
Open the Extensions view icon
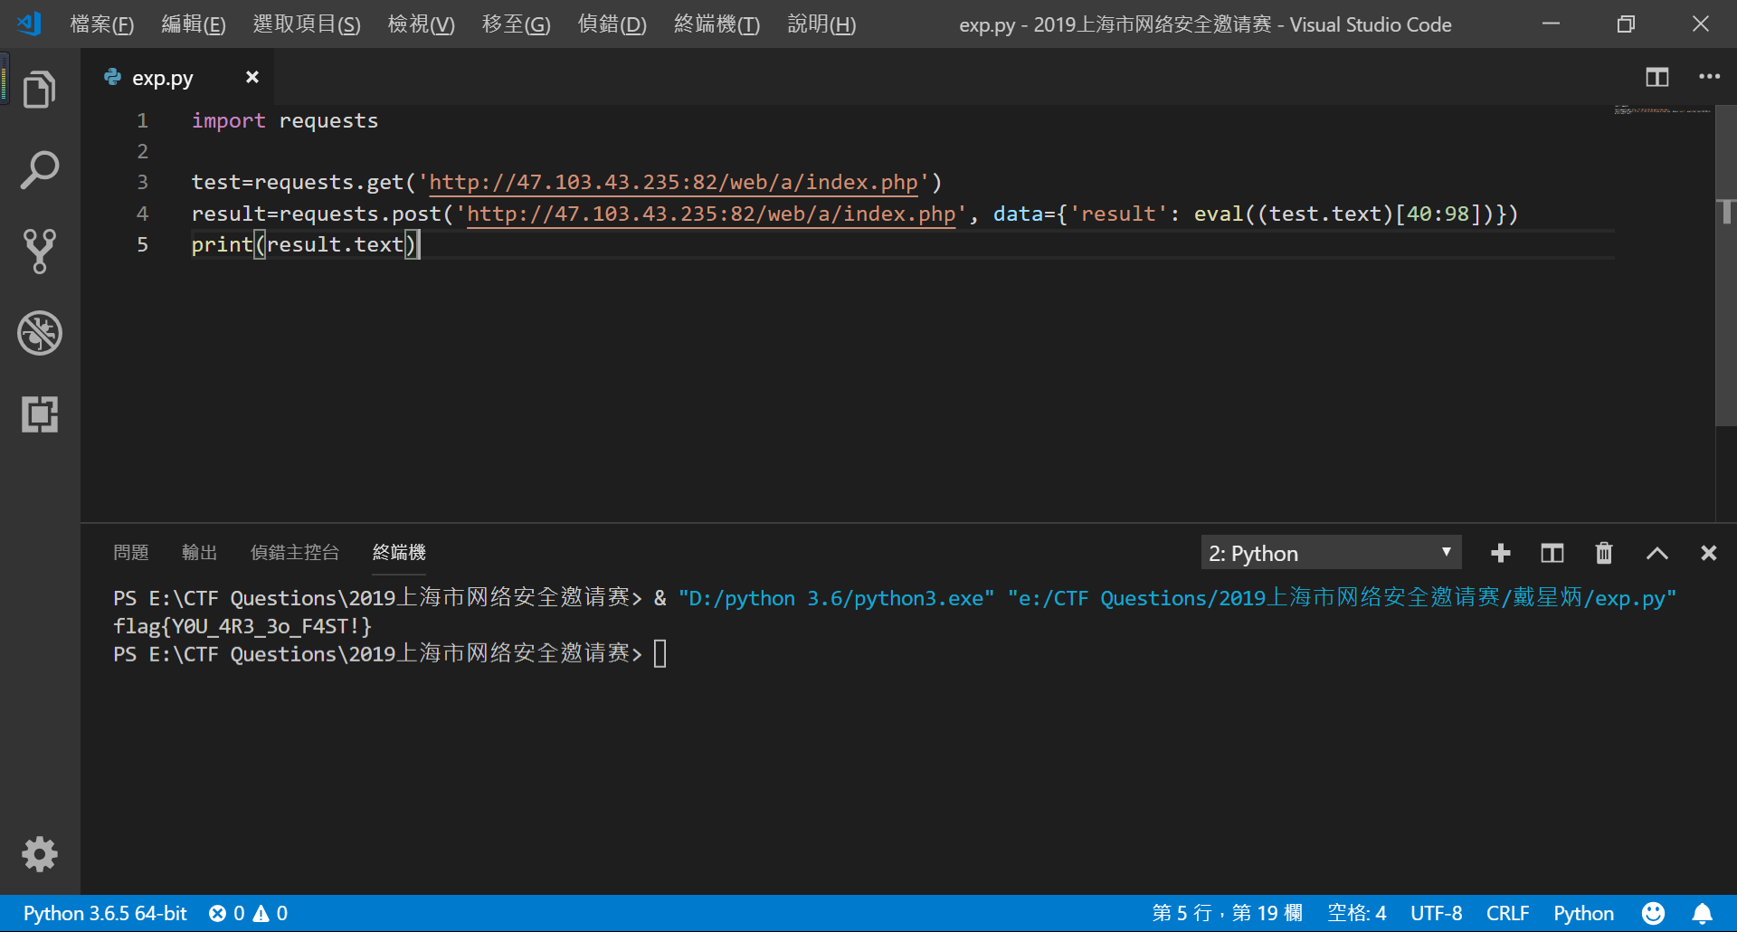click(x=40, y=414)
